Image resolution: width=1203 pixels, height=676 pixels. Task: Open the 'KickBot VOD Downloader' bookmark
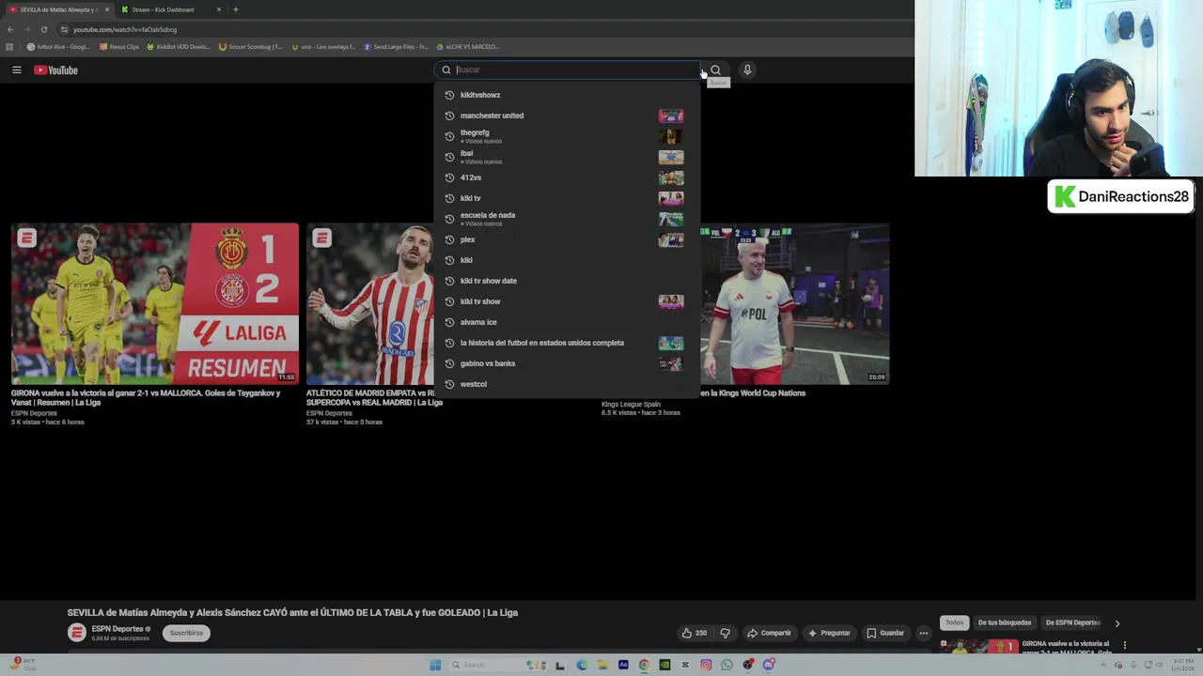pyautogui.click(x=179, y=46)
